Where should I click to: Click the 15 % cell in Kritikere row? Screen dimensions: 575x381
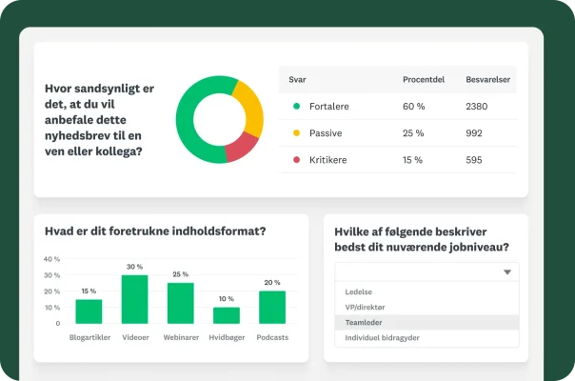pos(412,160)
